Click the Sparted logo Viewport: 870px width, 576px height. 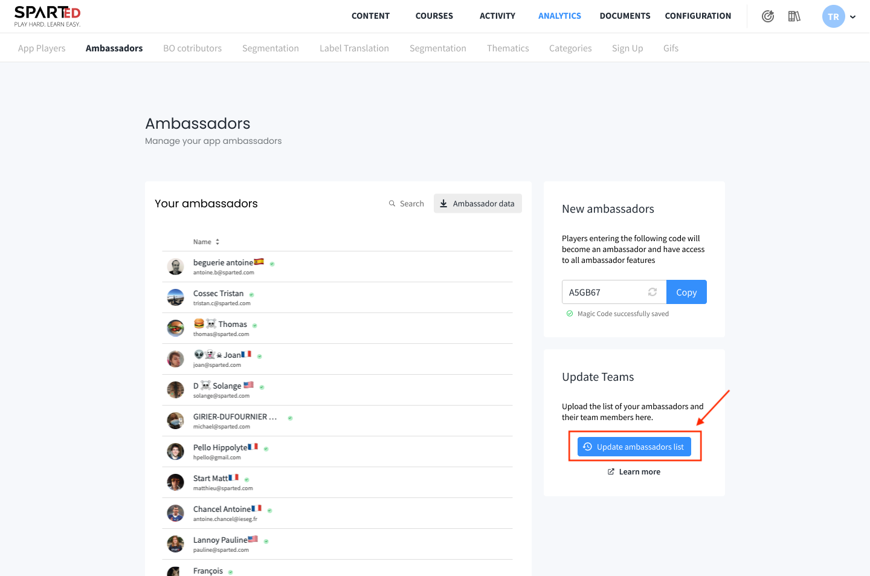pos(48,16)
